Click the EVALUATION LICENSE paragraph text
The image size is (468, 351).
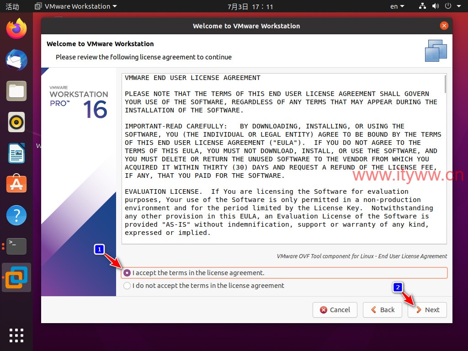pos(279,212)
